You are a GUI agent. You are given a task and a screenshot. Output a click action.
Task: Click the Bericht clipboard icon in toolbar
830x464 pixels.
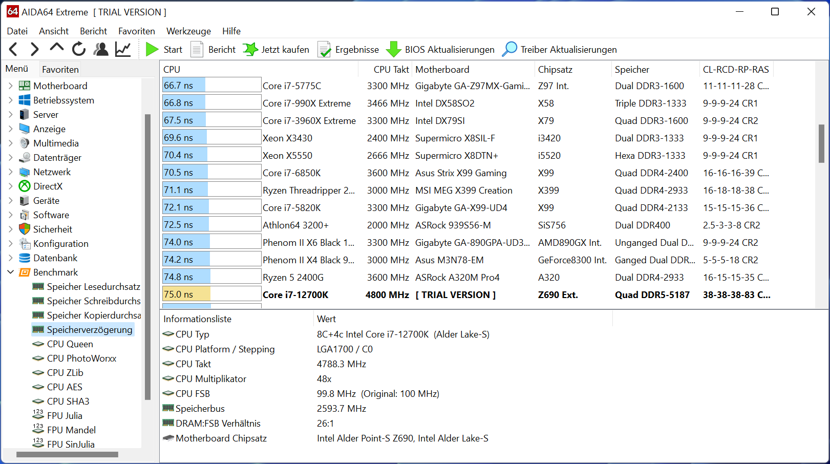coord(197,49)
